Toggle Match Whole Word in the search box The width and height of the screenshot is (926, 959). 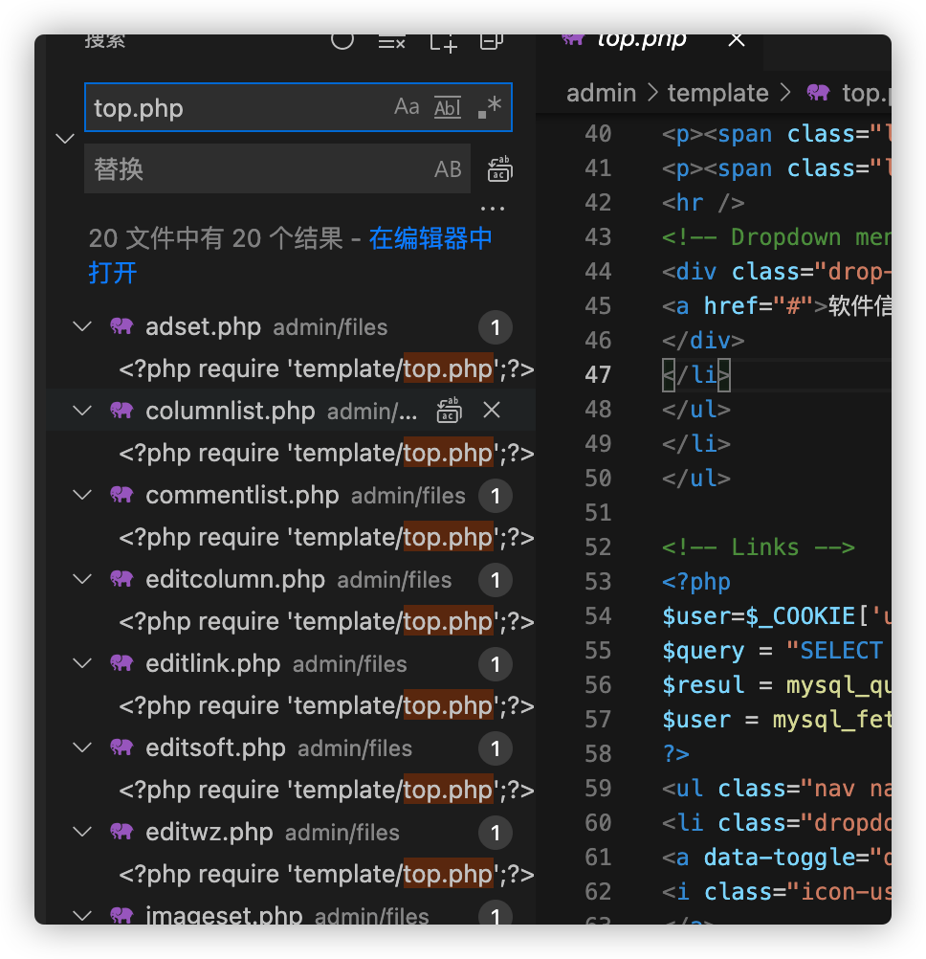click(448, 107)
